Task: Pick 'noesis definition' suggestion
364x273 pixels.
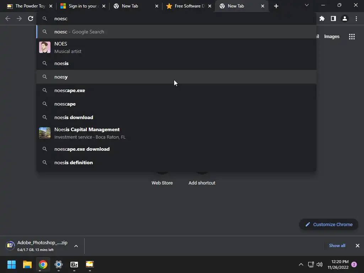Action: (x=176, y=162)
